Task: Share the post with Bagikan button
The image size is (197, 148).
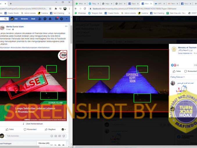Action: tap(50, 129)
